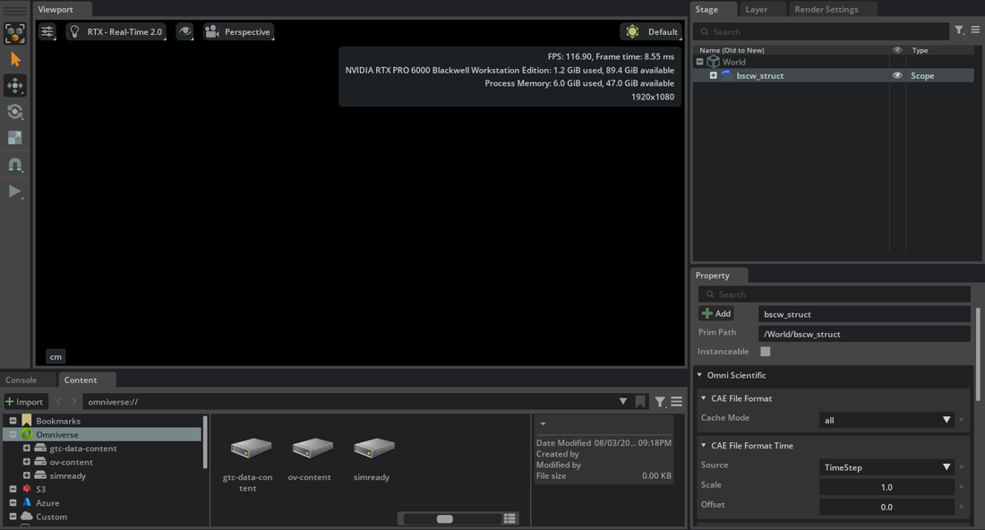Open the Stage filter icon
Viewport: 985px width, 530px height.
(x=959, y=30)
